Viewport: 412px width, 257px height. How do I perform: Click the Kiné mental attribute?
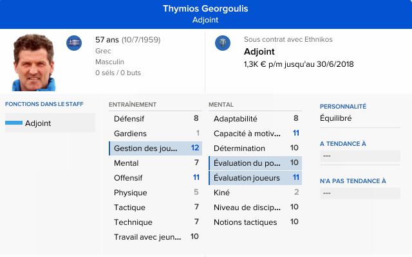click(x=255, y=193)
